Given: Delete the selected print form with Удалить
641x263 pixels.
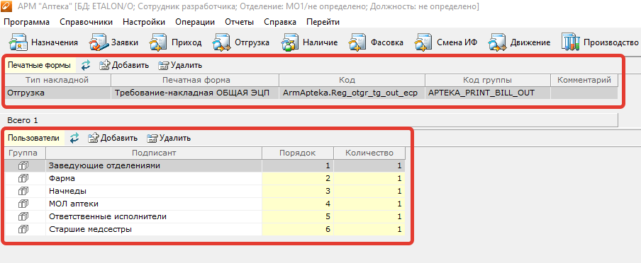Looking at the screenshot, I should 180,65.
